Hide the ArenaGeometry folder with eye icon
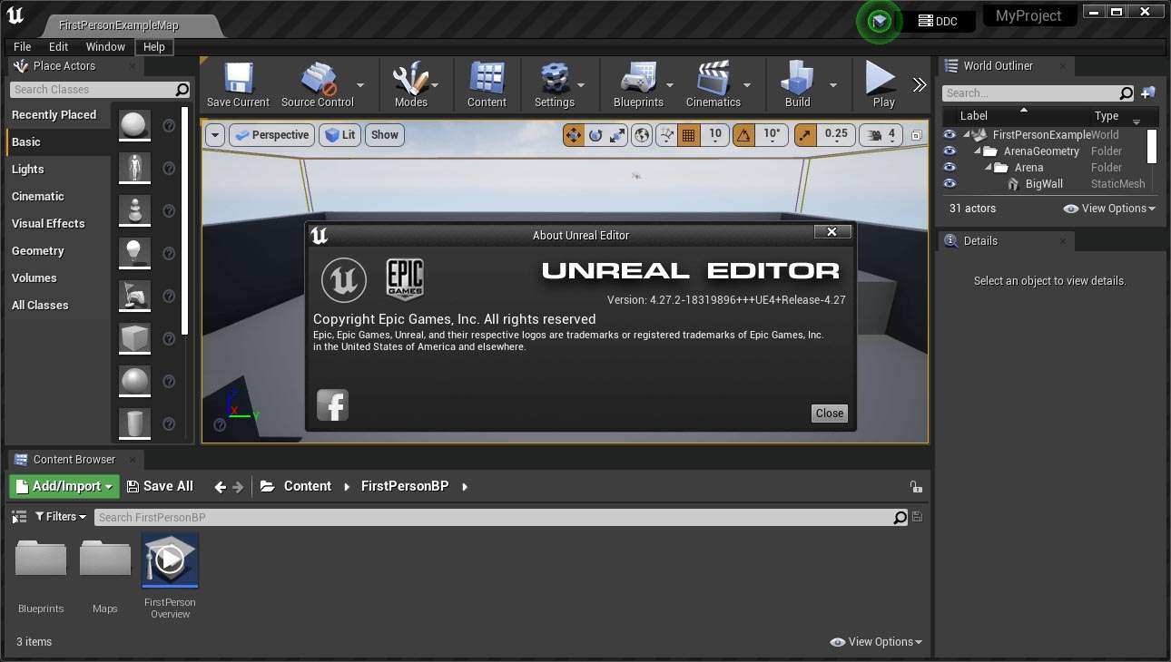The width and height of the screenshot is (1171, 662). tap(950, 151)
